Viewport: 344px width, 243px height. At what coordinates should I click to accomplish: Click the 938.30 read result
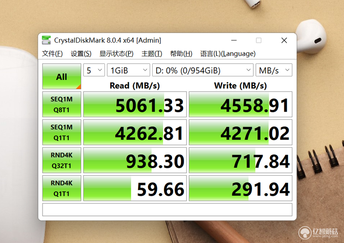(x=135, y=160)
